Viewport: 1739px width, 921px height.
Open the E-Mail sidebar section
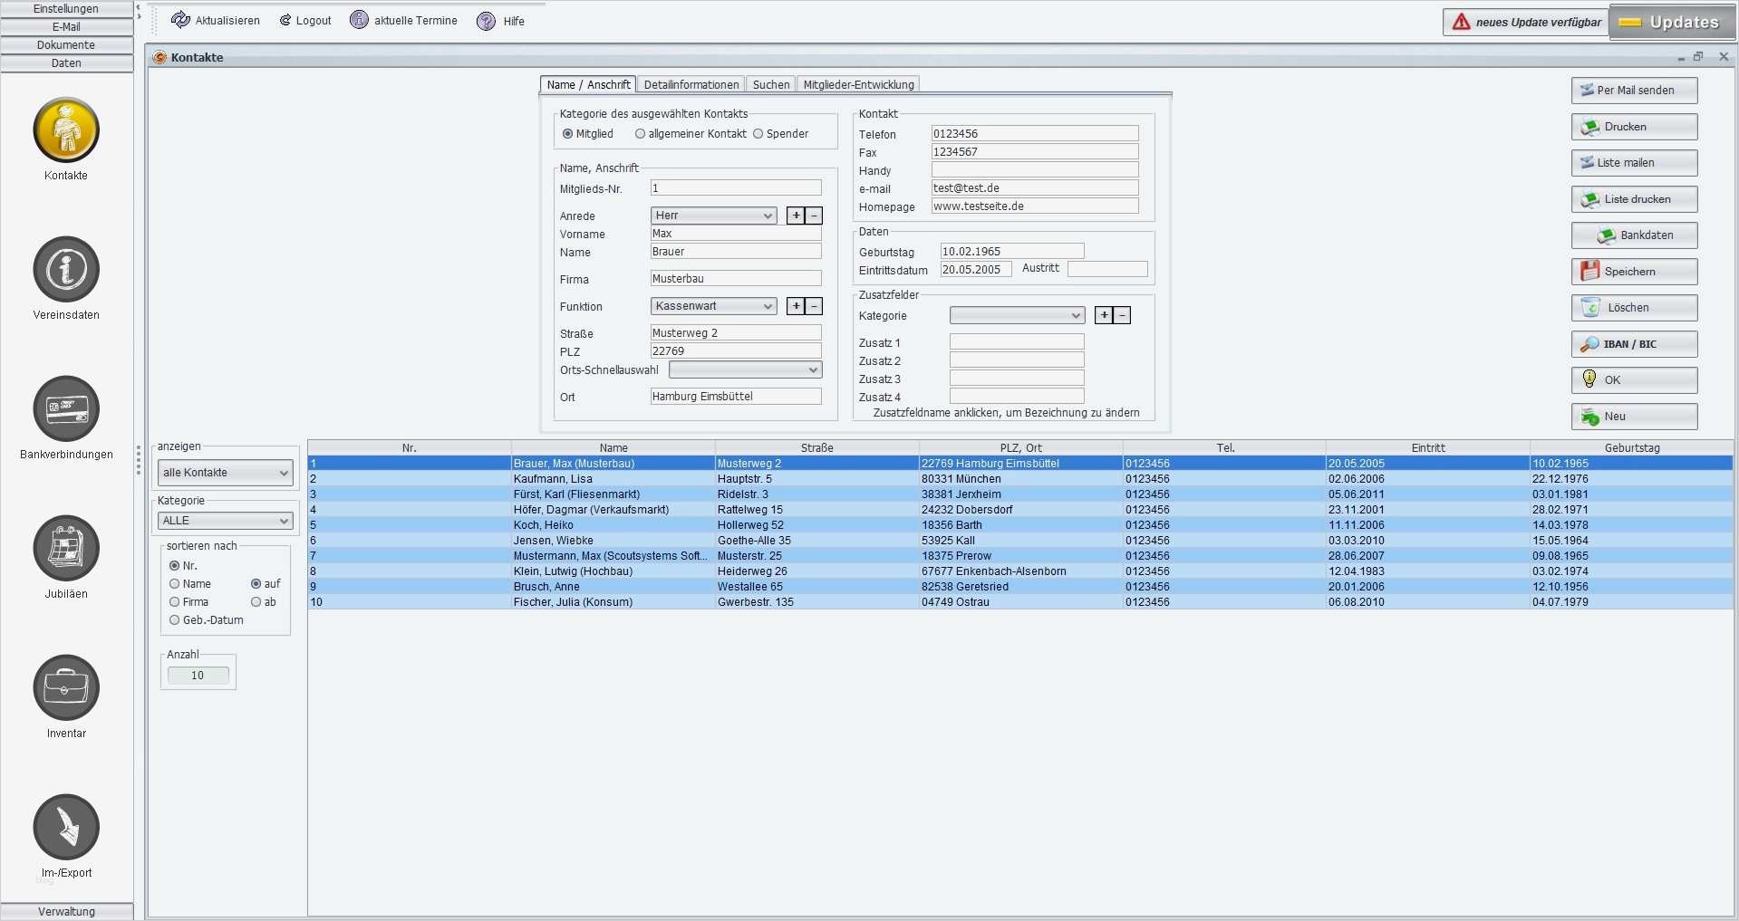coord(66,27)
